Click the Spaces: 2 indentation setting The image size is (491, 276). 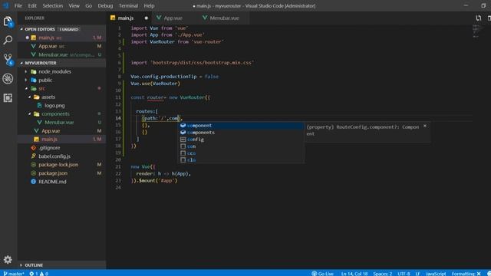pos(382,274)
